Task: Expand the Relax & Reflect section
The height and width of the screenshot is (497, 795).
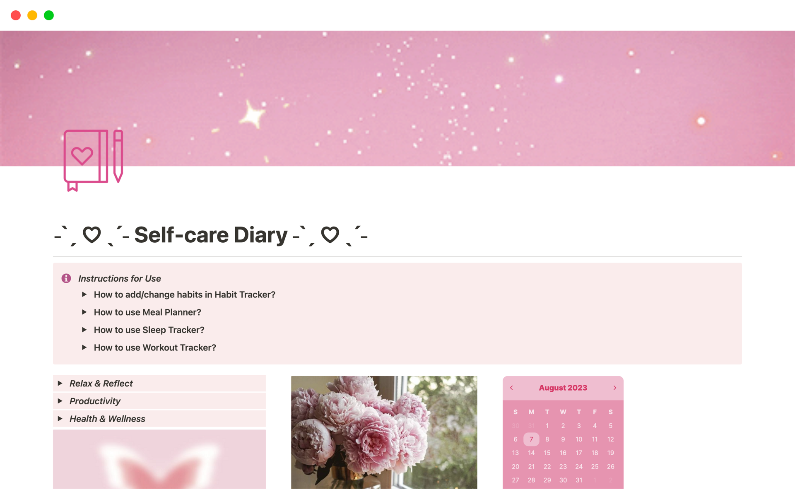Action: (x=62, y=383)
